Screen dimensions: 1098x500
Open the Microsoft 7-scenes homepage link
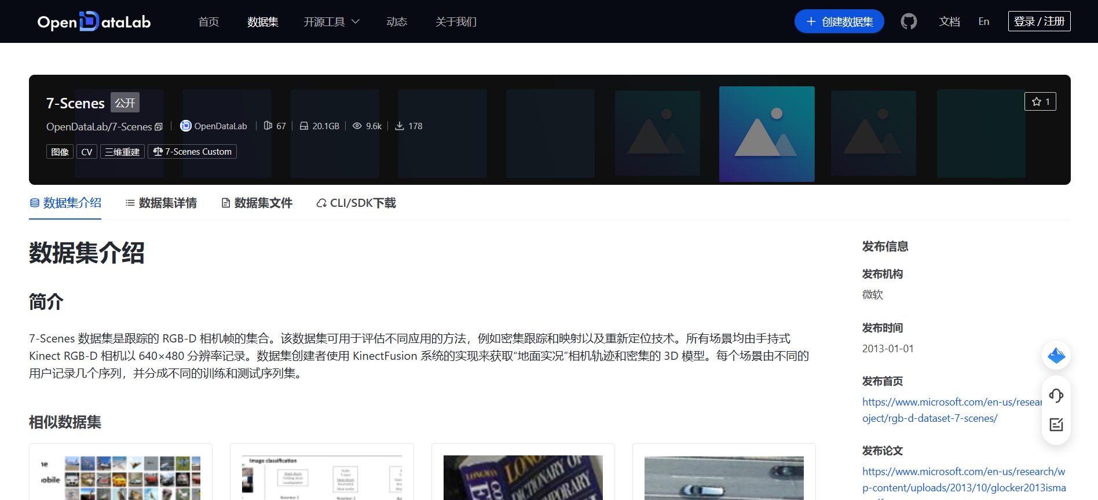tap(951, 410)
